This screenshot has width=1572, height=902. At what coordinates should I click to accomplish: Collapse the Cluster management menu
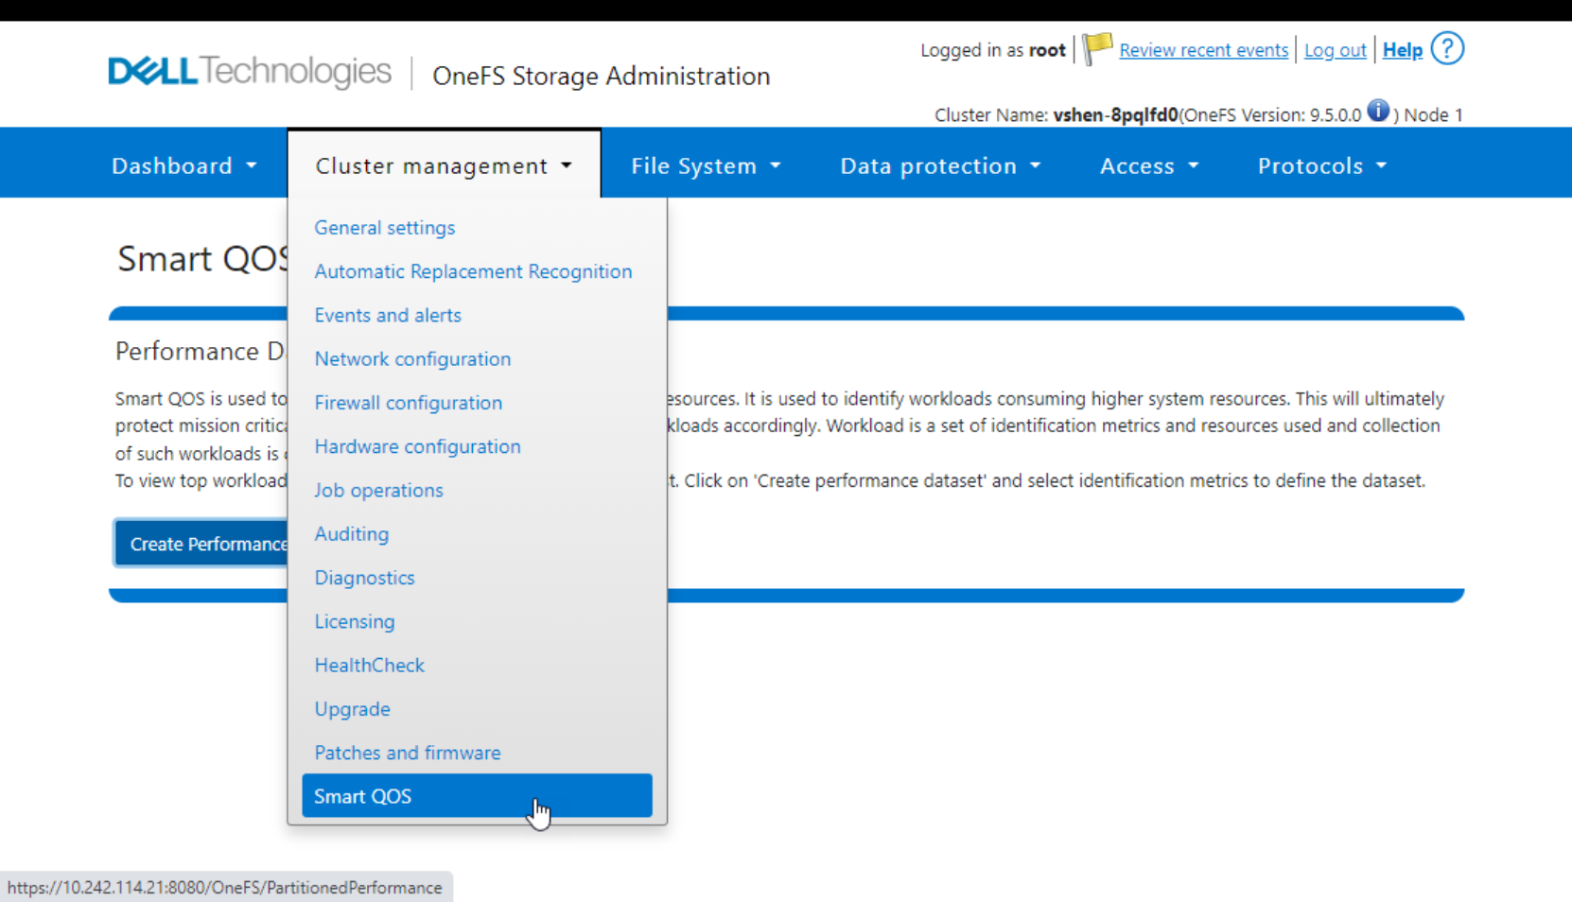(444, 165)
